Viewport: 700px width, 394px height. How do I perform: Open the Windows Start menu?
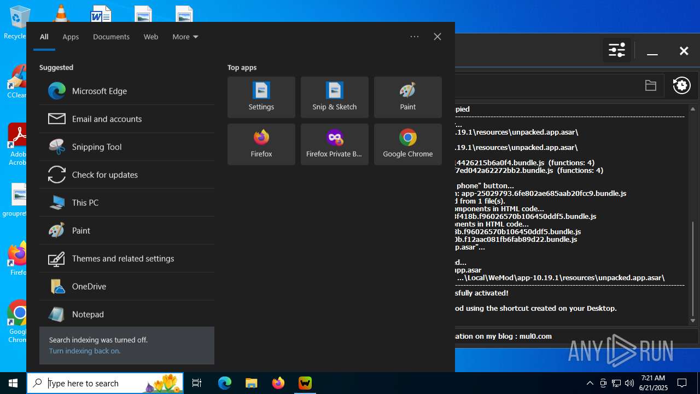pyautogui.click(x=13, y=383)
